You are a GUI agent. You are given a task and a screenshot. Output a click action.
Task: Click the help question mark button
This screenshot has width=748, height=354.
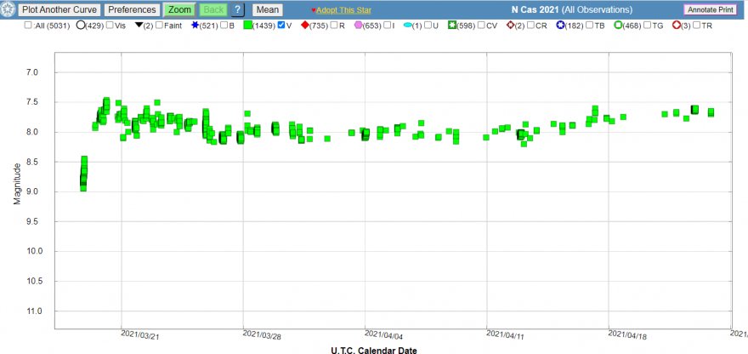(x=237, y=9)
